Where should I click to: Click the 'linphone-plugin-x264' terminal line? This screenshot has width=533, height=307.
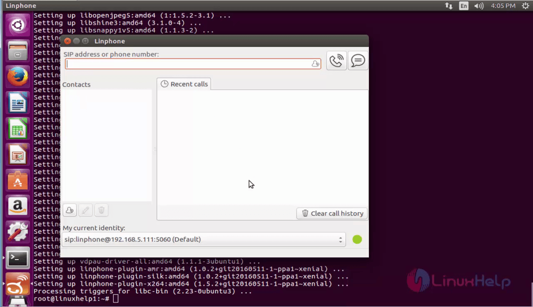tap(191, 284)
